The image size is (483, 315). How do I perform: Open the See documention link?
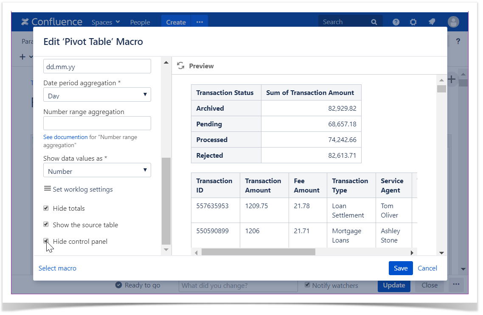pos(65,137)
